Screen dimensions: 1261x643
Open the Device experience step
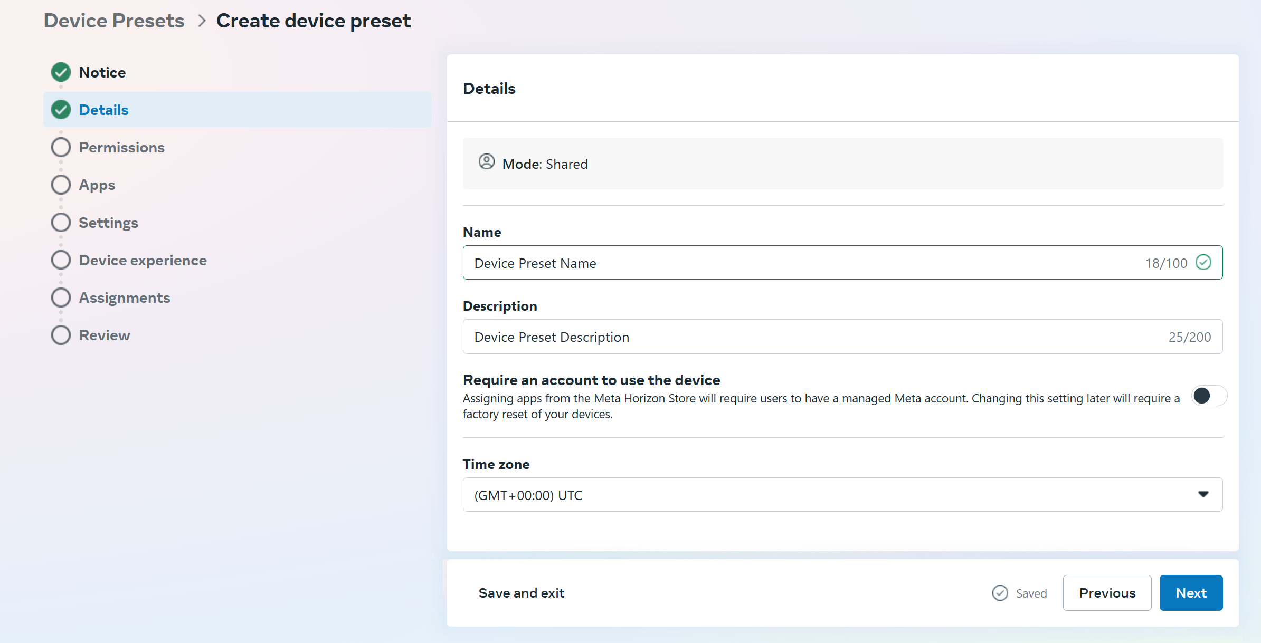[x=143, y=260]
